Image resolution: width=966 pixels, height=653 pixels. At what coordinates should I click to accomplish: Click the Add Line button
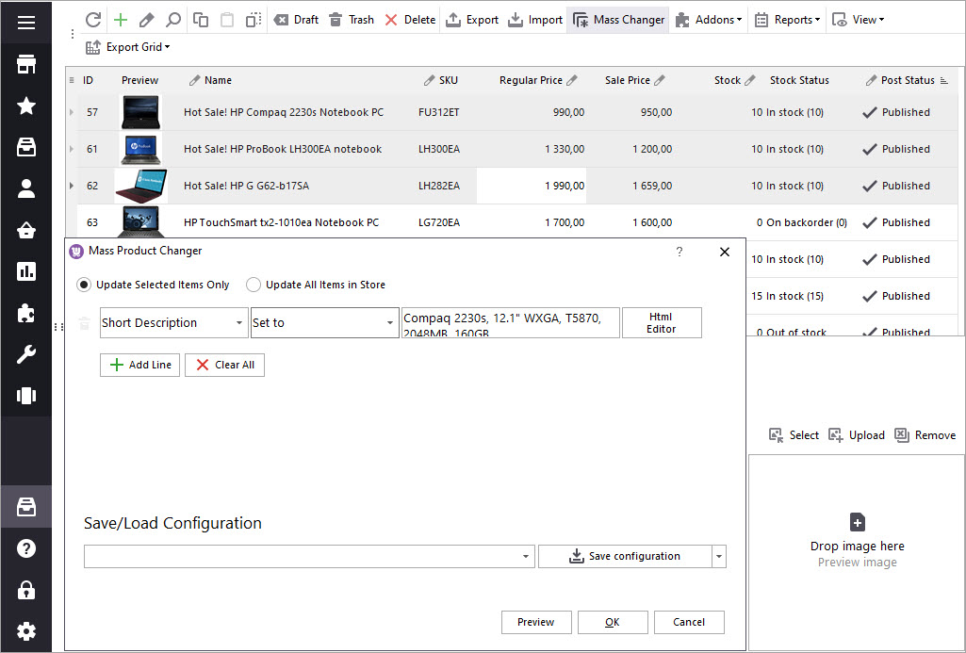point(139,365)
